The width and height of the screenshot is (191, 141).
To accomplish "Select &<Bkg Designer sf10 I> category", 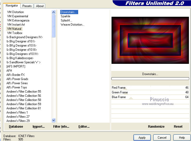I will [21, 41].
